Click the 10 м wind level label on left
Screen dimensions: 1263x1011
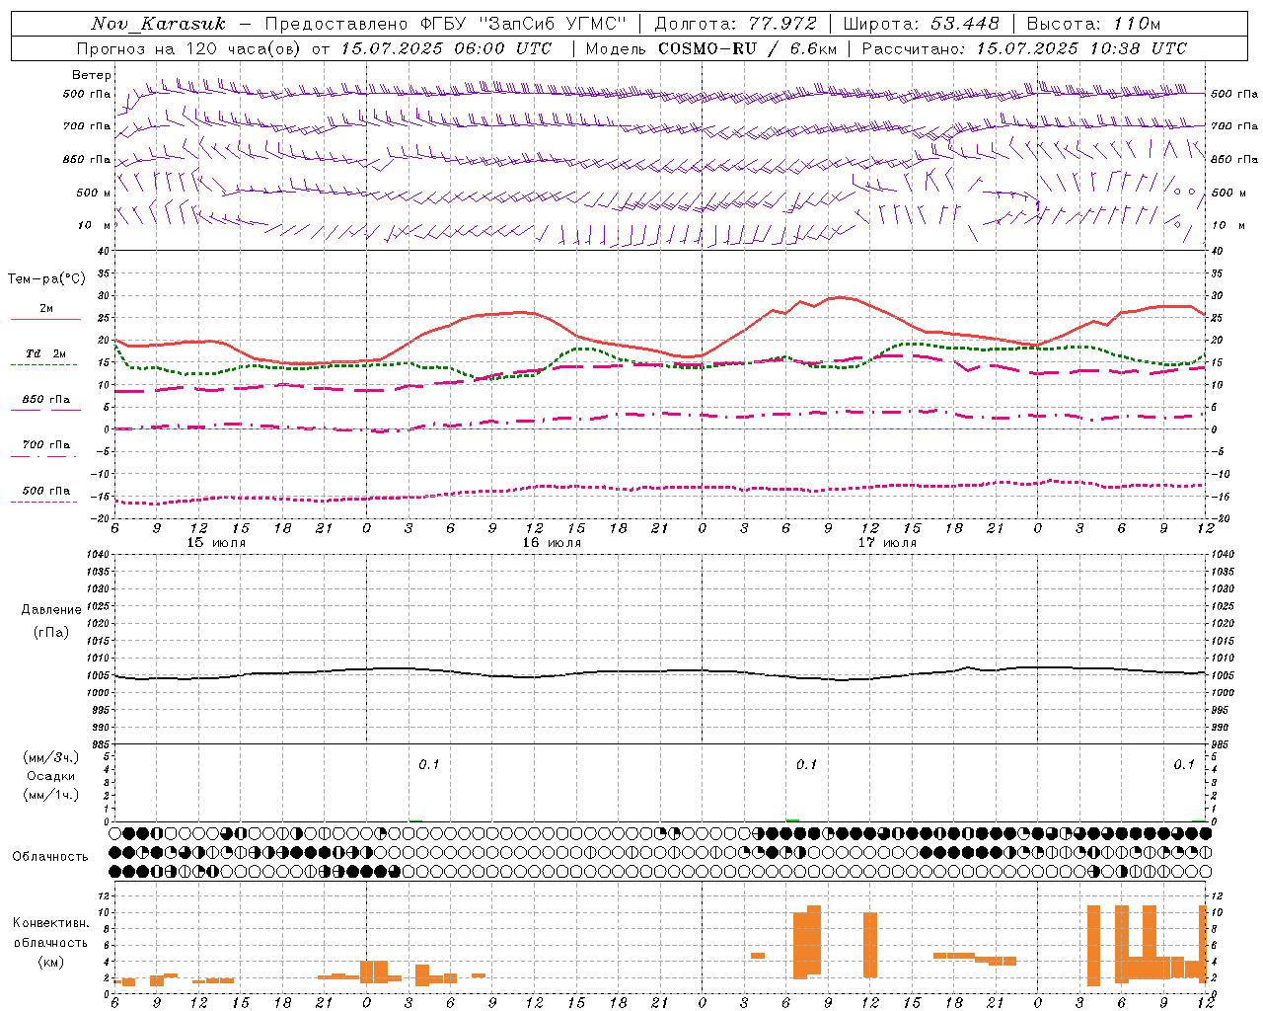pyautogui.click(x=95, y=225)
